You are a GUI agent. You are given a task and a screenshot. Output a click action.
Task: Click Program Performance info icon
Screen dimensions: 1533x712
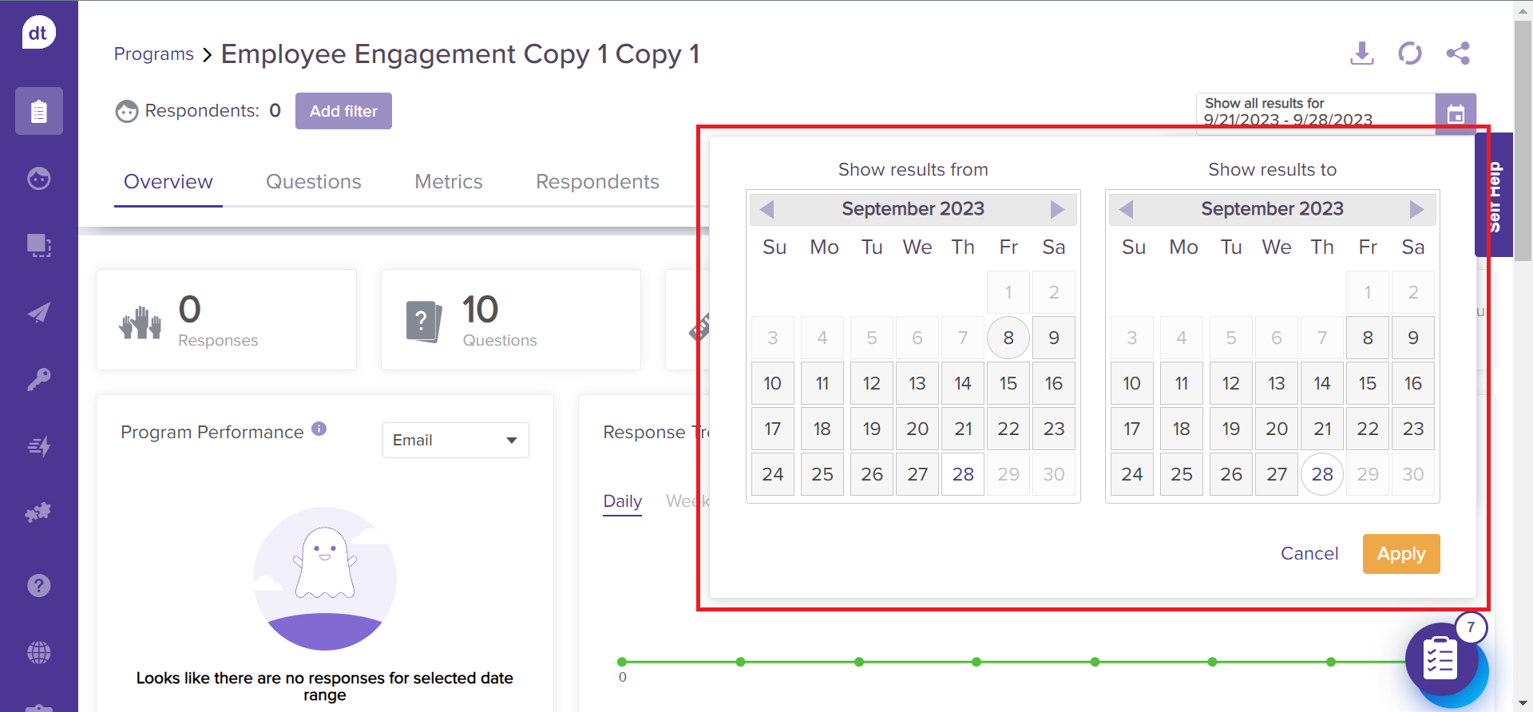tap(319, 429)
